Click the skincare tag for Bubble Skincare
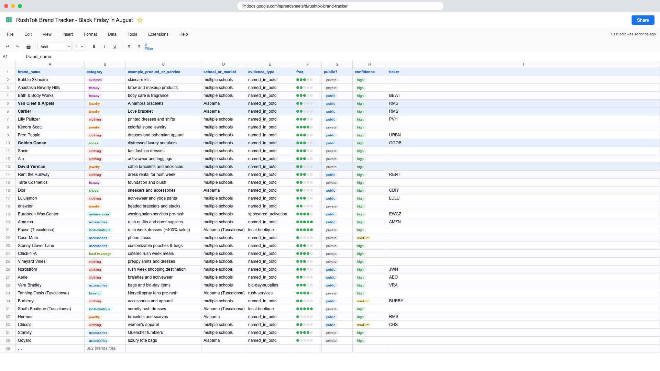The image size is (660, 371). (x=95, y=80)
